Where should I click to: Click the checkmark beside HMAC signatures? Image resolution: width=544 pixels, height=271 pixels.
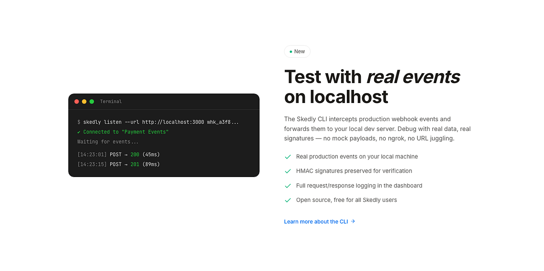point(288,171)
